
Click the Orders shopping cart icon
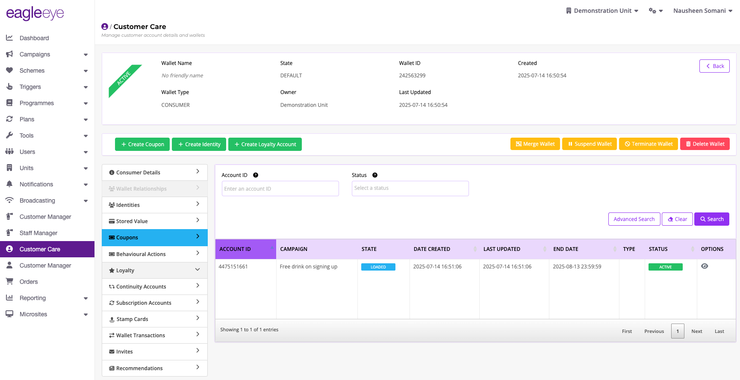pyautogui.click(x=9, y=282)
